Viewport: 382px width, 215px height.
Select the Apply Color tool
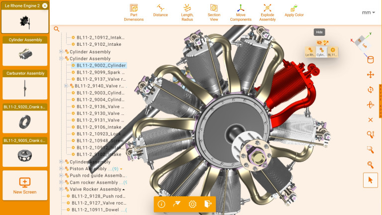[x=294, y=10]
